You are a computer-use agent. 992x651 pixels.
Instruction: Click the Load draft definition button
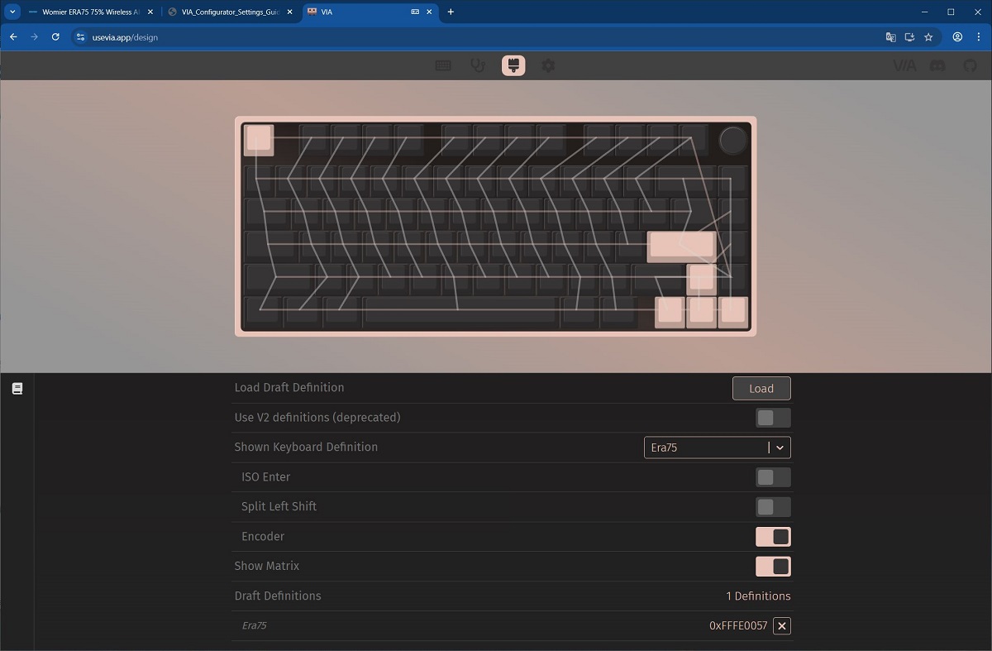click(761, 388)
